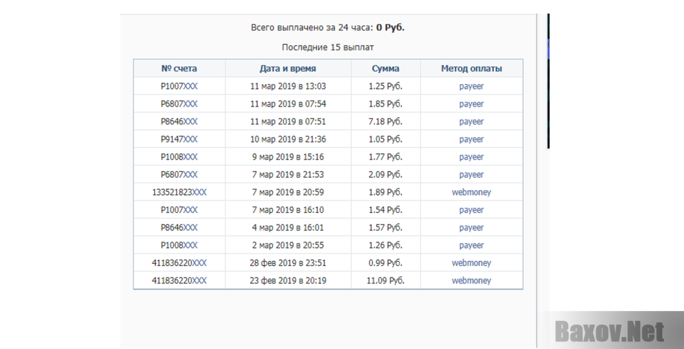
Task: Select the date '11 мар 2019 в 07:54'
Action: [x=288, y=104]
